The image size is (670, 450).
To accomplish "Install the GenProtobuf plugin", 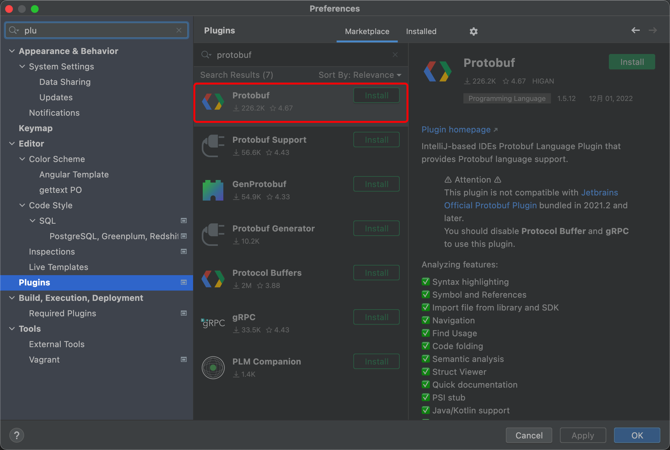I will pyautogui.click(x=377, y=184).
